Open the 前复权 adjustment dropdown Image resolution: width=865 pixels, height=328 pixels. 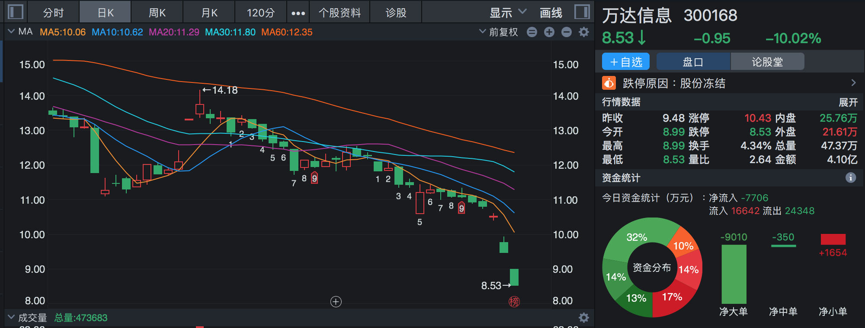(x=499, y=32)
